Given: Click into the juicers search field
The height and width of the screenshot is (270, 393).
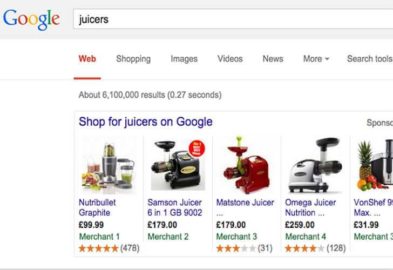Looking at the screenshot, I should [233, 19].
